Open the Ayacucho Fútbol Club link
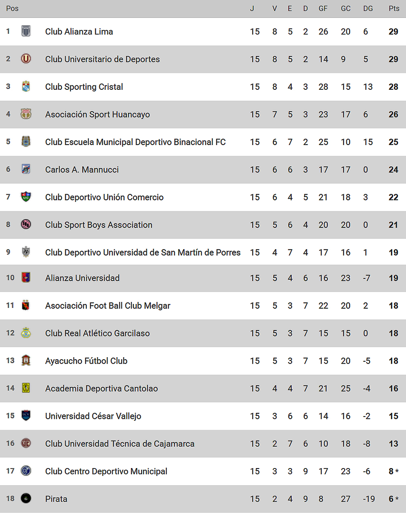 click(x=86, y=361)
